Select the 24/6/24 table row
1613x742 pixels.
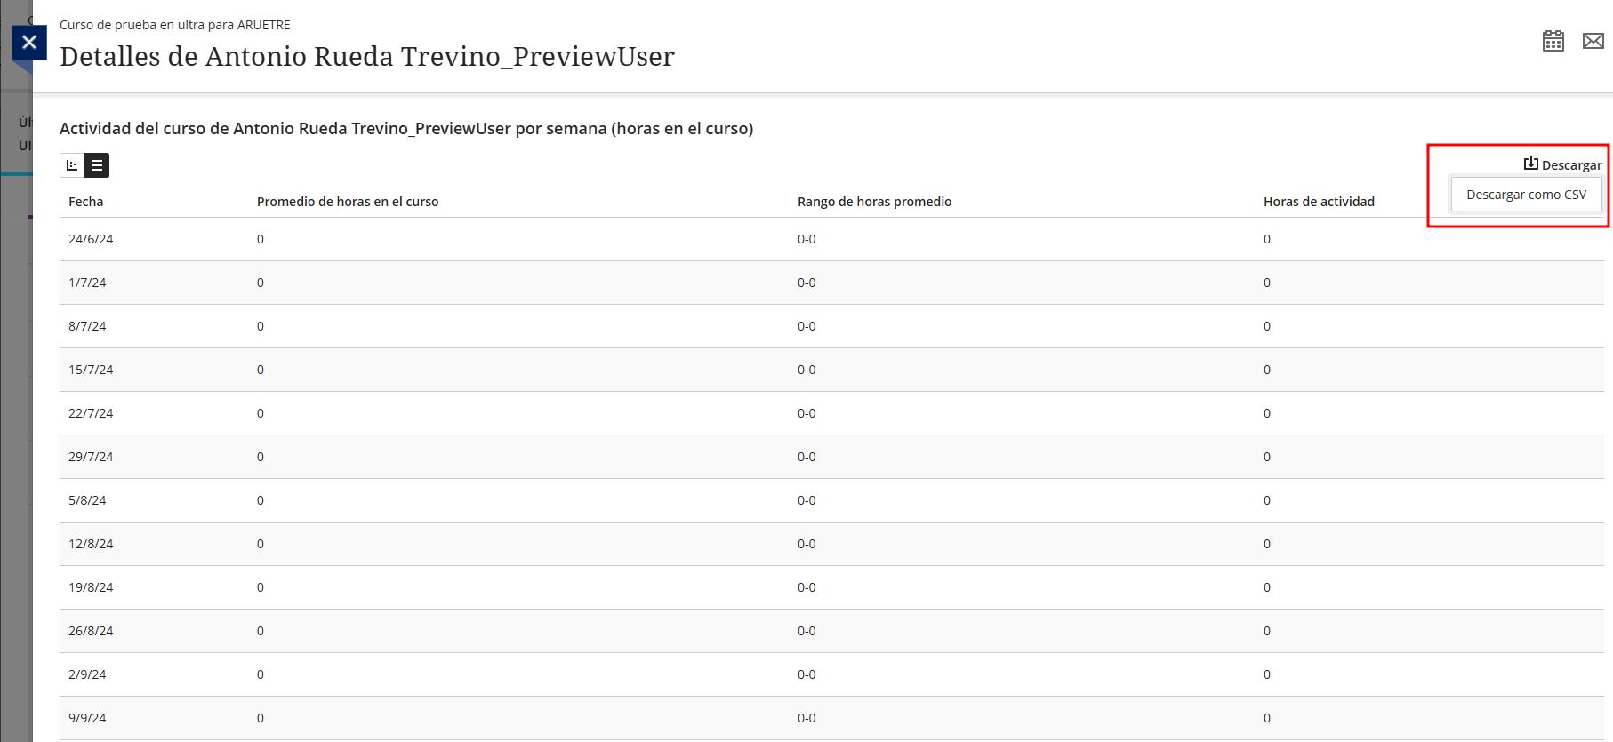click(x=91, y=239)
